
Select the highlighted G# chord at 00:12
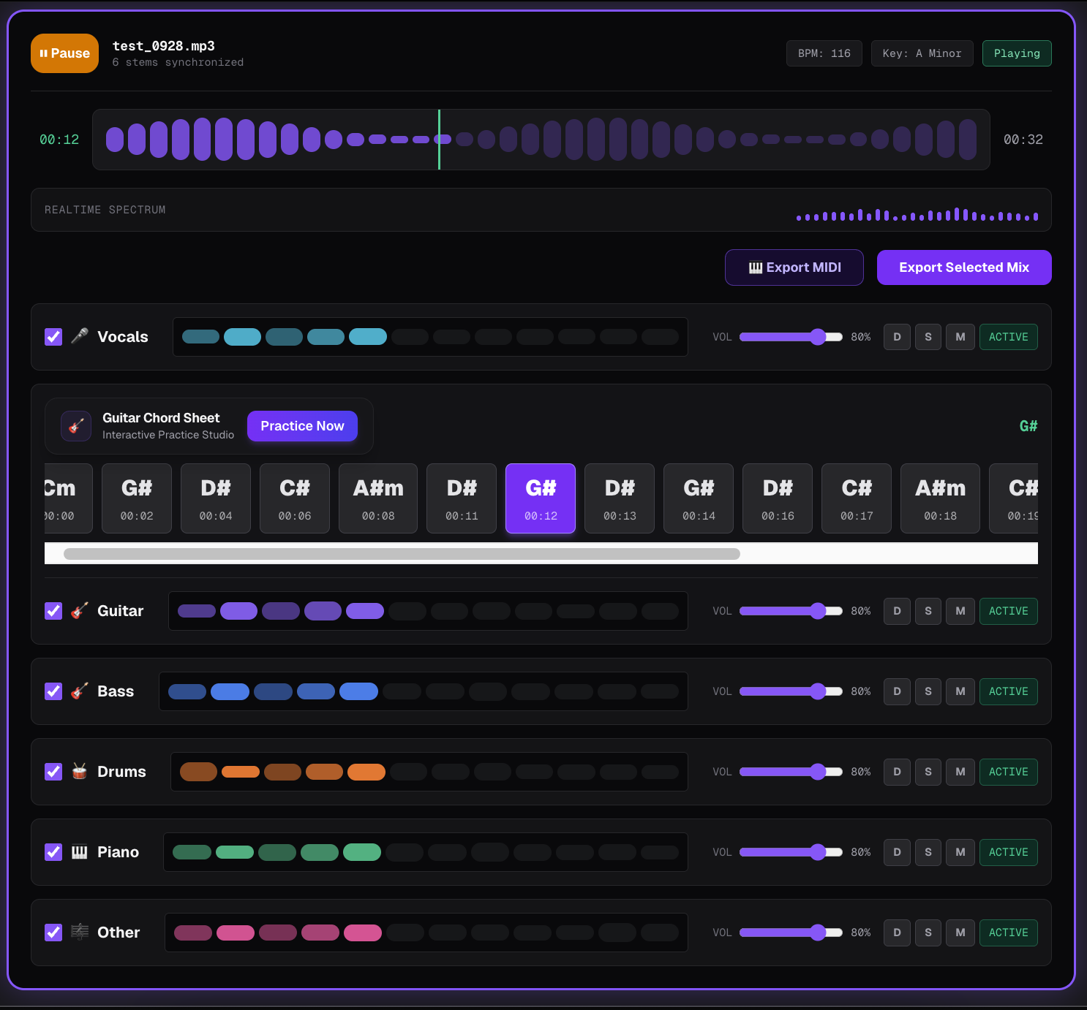tap(541, 498)
